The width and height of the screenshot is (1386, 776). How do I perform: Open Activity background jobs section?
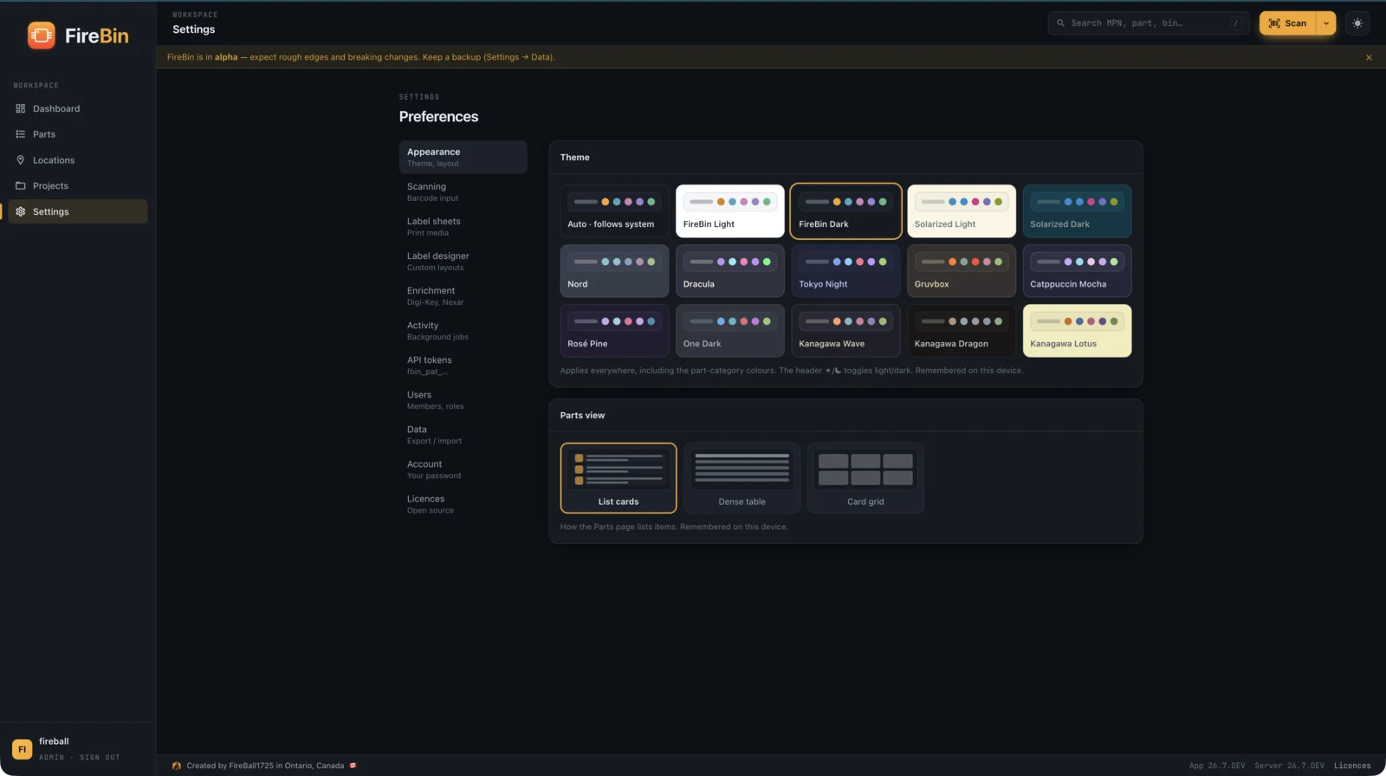[463, 330]
